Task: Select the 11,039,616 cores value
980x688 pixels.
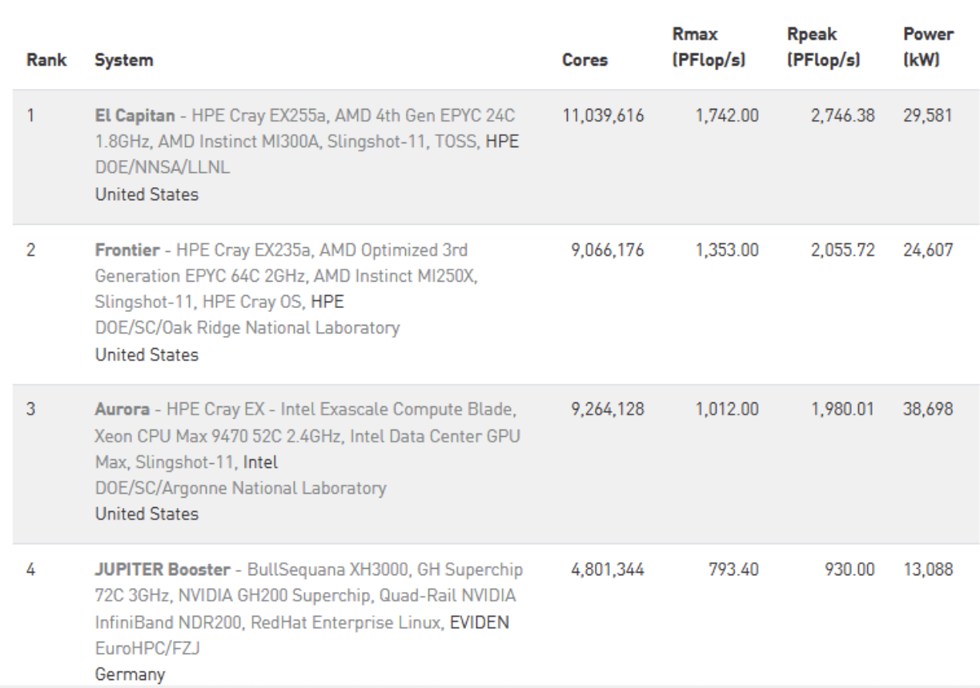Action: [x=603, y=115]
